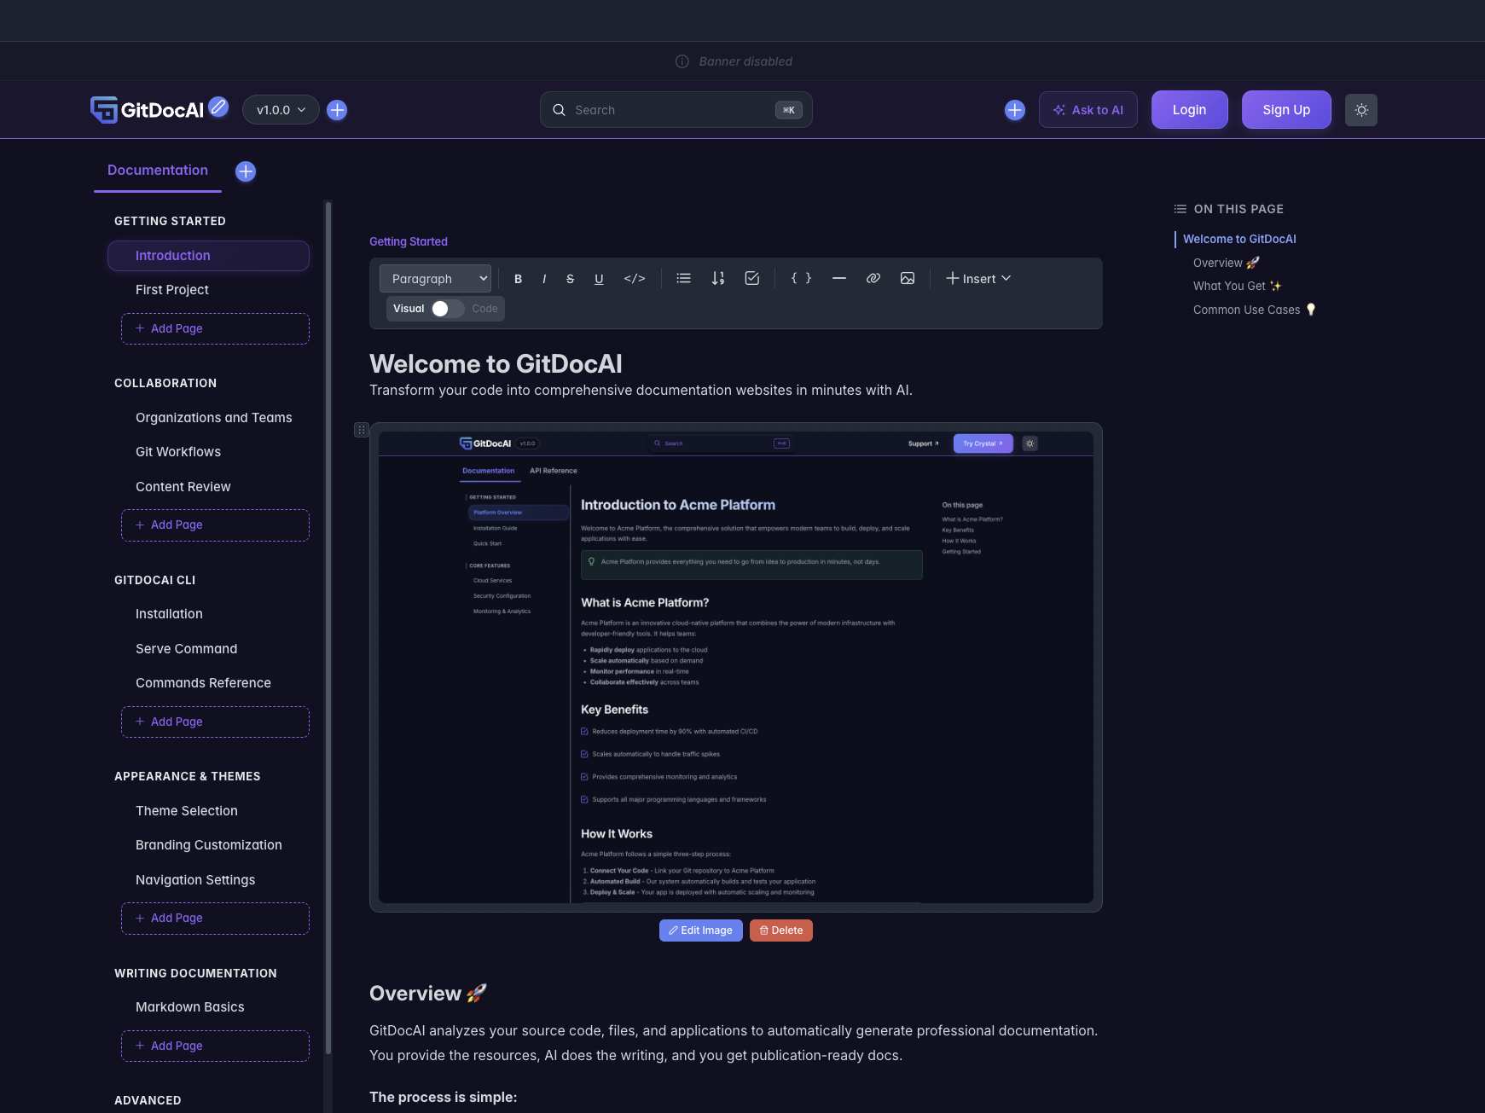Open the Paragraph style dropdown
Image resolution: width=1485 pixels, height=1113 pixels.
click(x=435, y=279)
